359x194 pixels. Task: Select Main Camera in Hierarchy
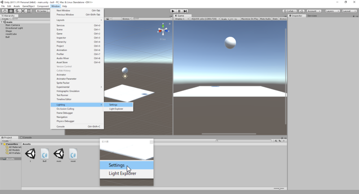tap(13, 25)
